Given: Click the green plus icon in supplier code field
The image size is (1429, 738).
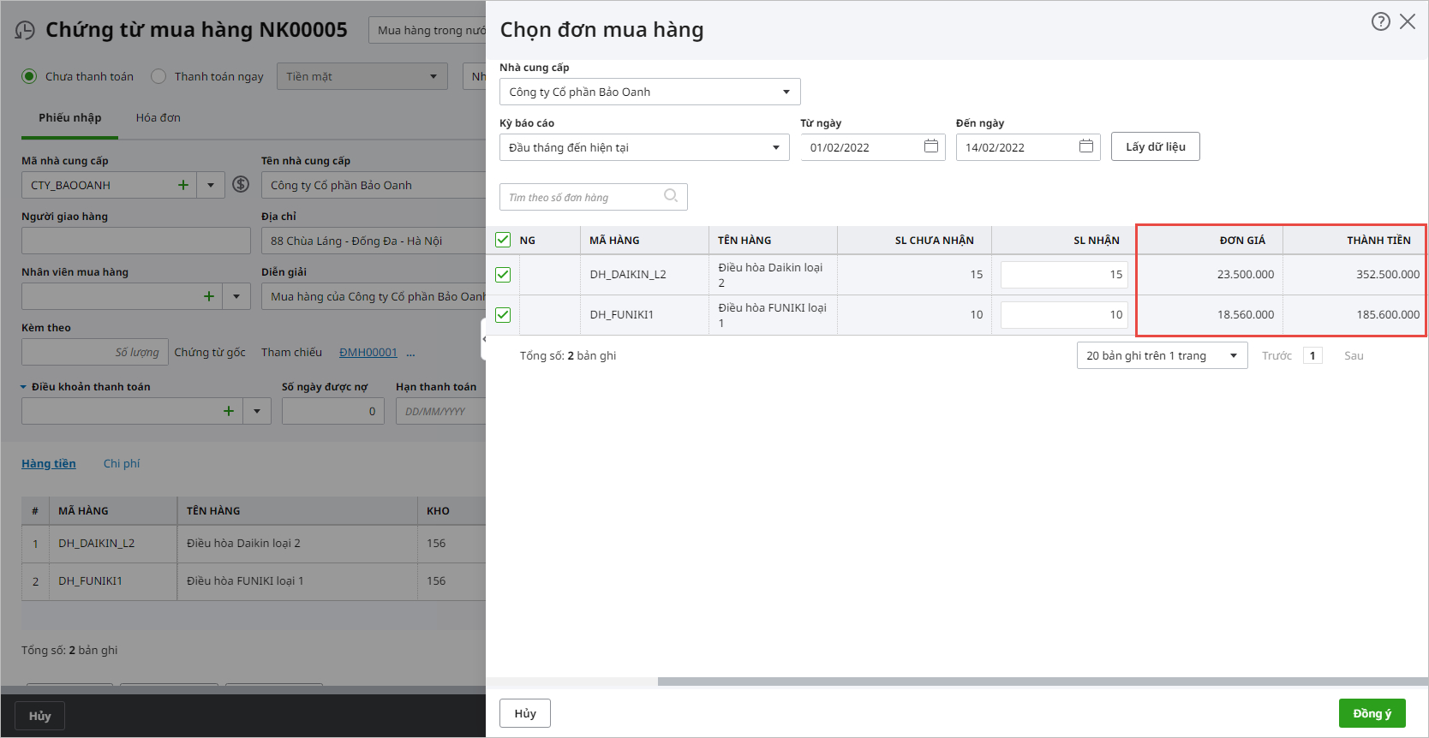Looking at the screenshot, I should tap(182, 185).
